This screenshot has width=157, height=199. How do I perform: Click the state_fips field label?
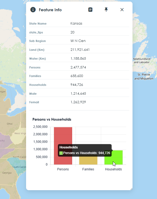[36, 32]
